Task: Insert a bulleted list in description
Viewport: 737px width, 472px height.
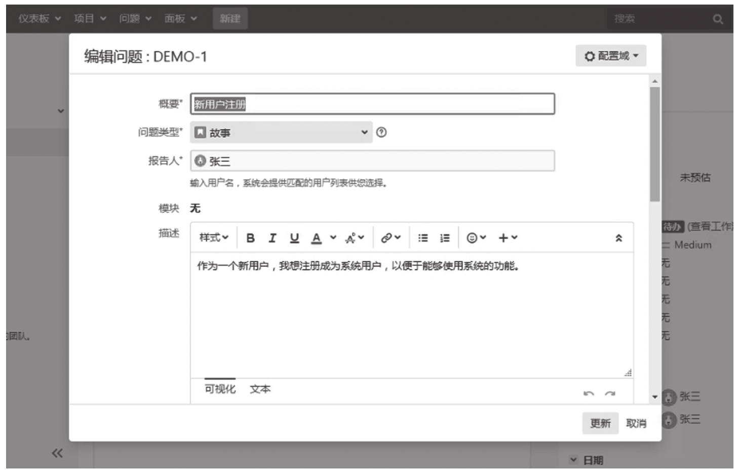Action: tap(423, 238)
